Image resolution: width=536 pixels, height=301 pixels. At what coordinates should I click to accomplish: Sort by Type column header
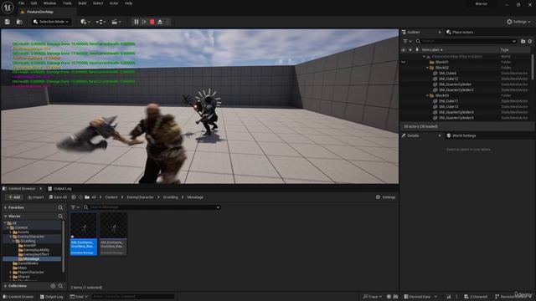[504, 50]
